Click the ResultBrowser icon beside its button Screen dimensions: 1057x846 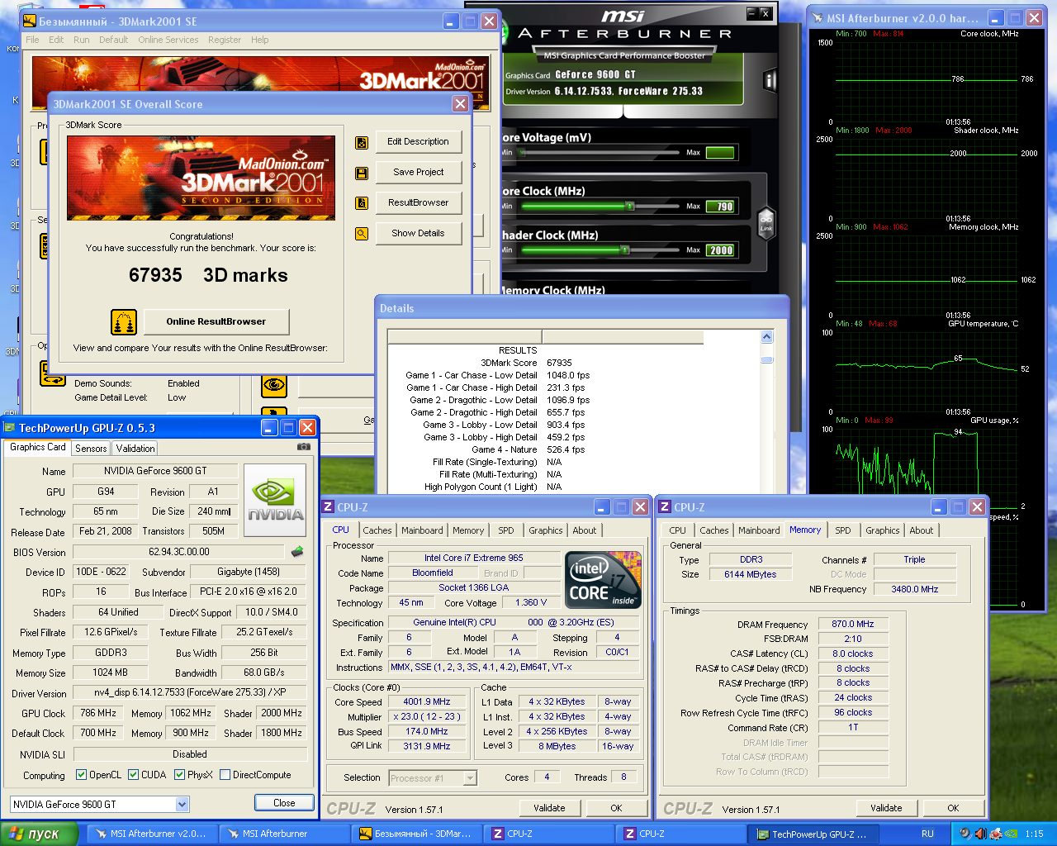pyautogui.click(x=362, y=203)
